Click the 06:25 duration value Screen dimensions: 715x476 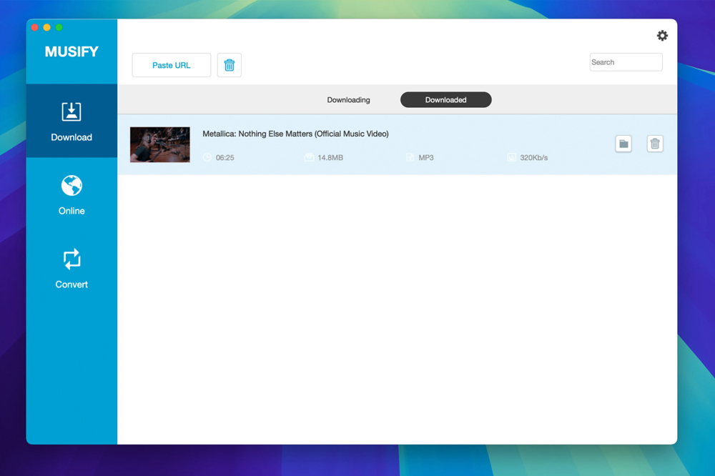click(225, 158)
